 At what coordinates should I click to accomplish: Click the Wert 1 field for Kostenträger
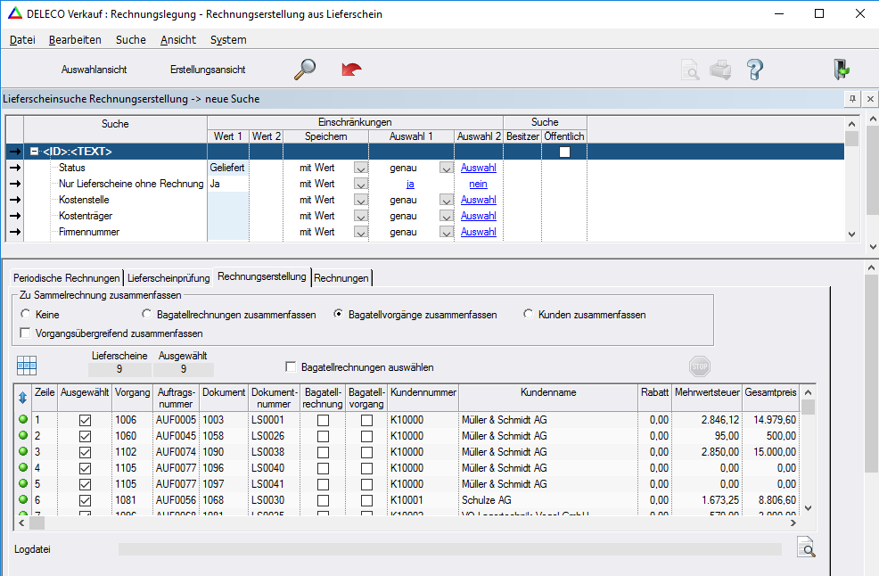[x=227, y=216]
